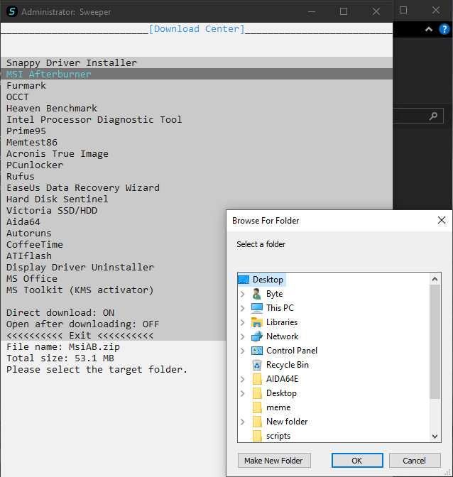The height and width of the screenshot is (477, 453).
Task: Select MSI Afterburner entry
Action: coord(49,75)
